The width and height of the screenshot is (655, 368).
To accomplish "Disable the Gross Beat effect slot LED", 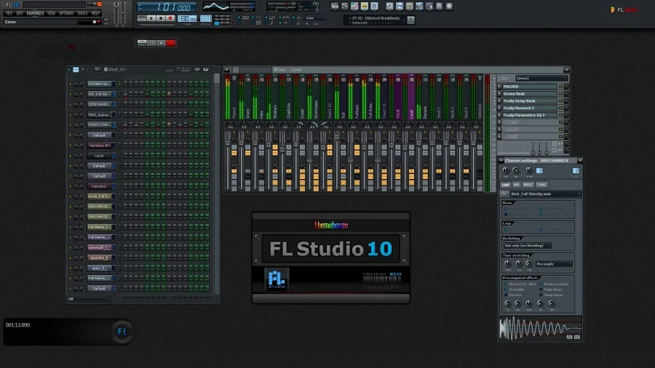I will [560, 94].
